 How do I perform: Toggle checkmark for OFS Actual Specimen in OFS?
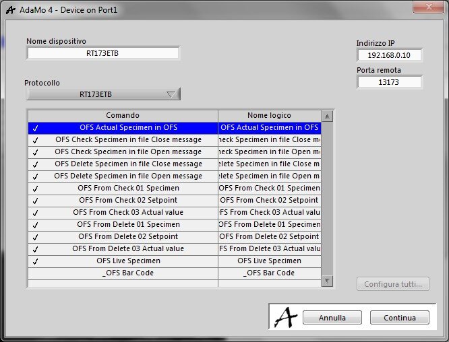click(x=35, y=128)
